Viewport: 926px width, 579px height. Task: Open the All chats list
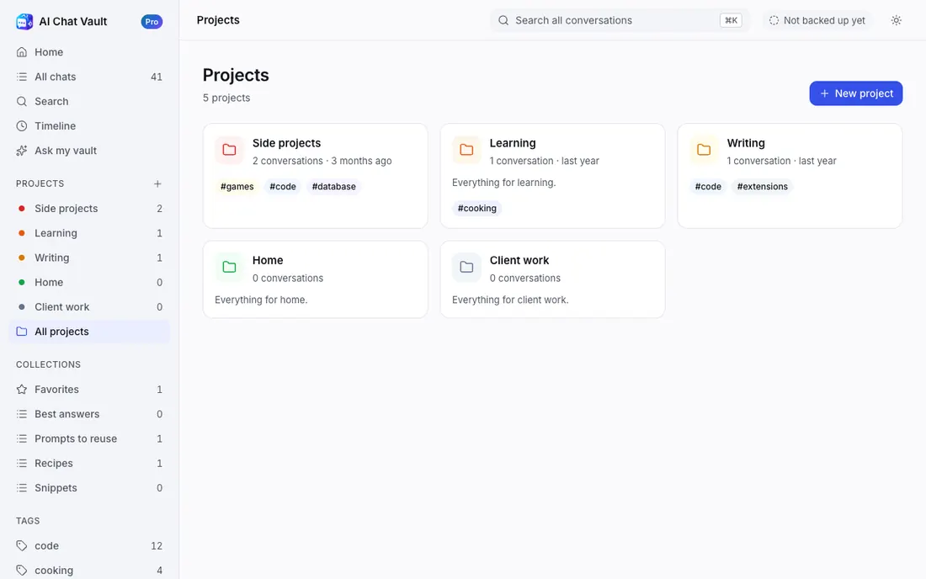pos(89,77)
